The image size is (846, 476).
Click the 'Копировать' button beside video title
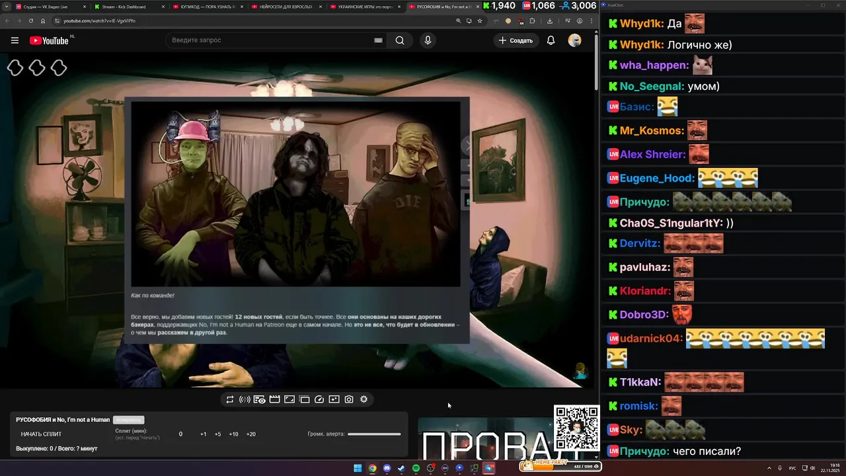tap(128, 420)
